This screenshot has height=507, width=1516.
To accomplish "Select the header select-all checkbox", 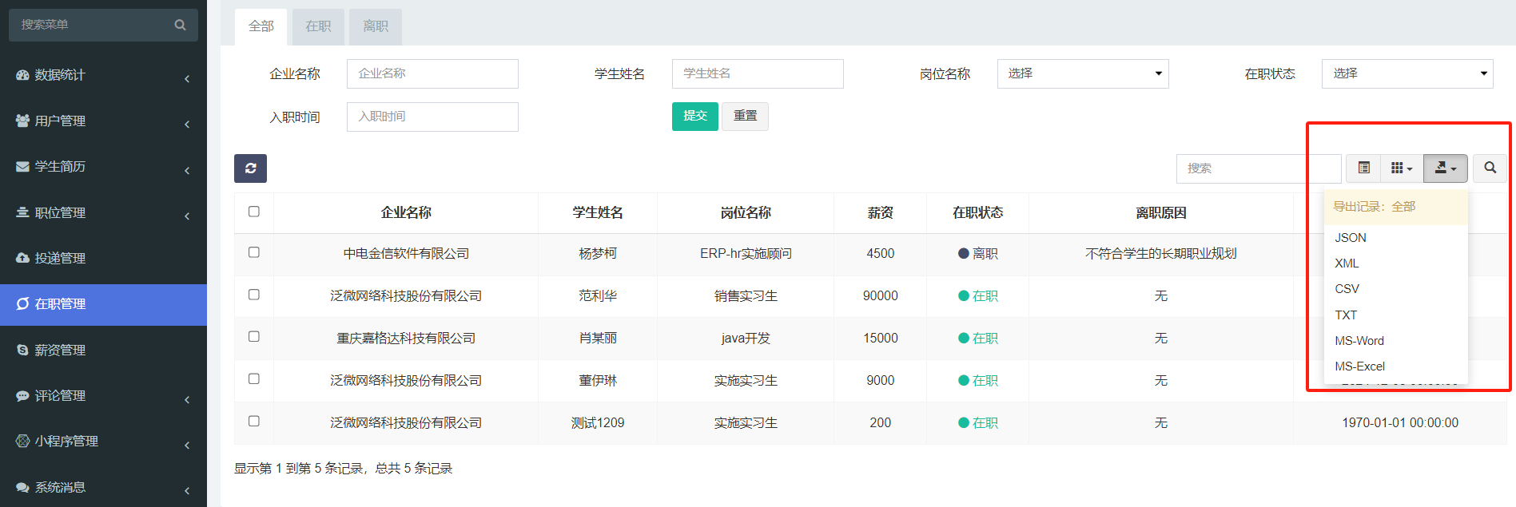I will [x=254, y=212].
